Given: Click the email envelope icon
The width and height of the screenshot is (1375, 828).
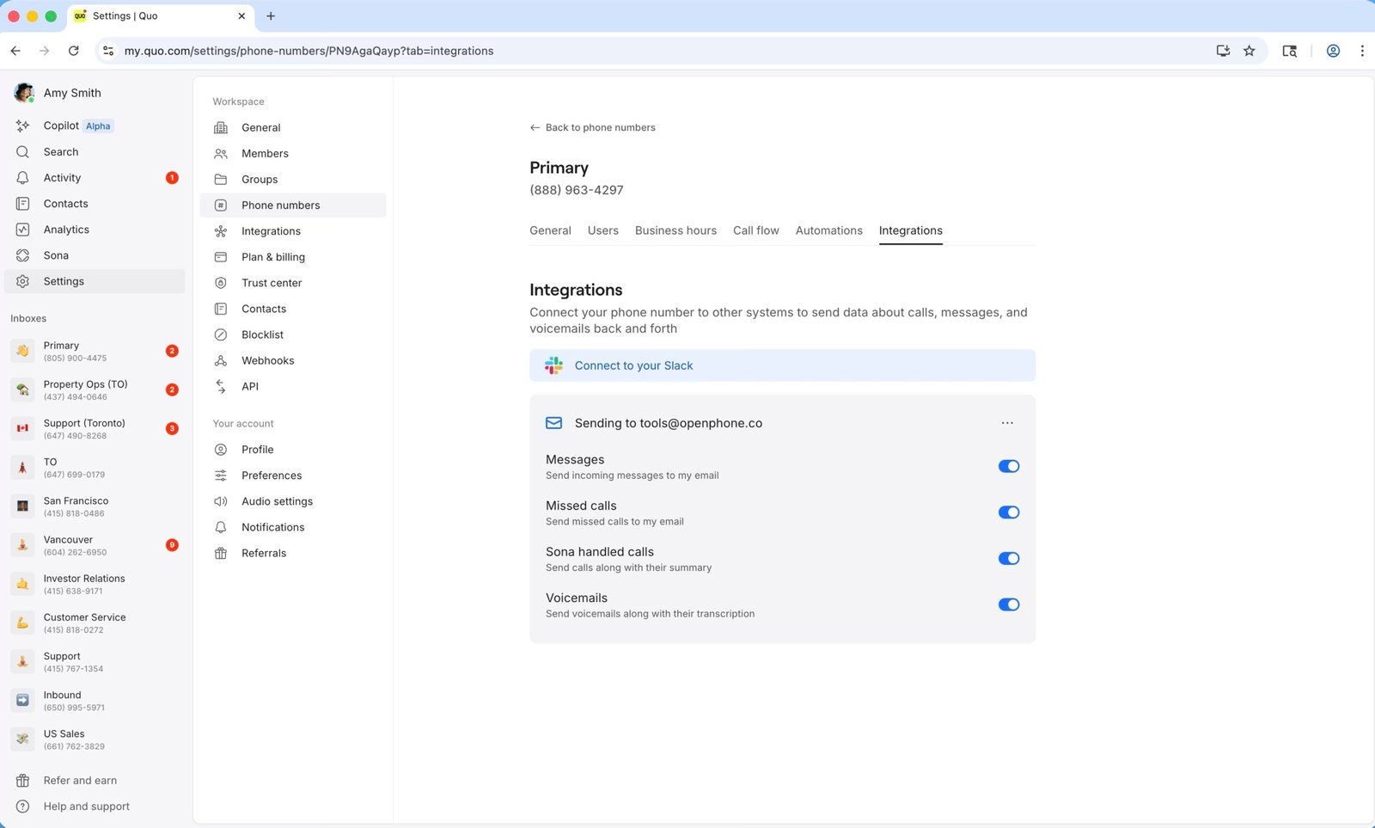Looking at the screenshot, I should [x=554, y=423].
